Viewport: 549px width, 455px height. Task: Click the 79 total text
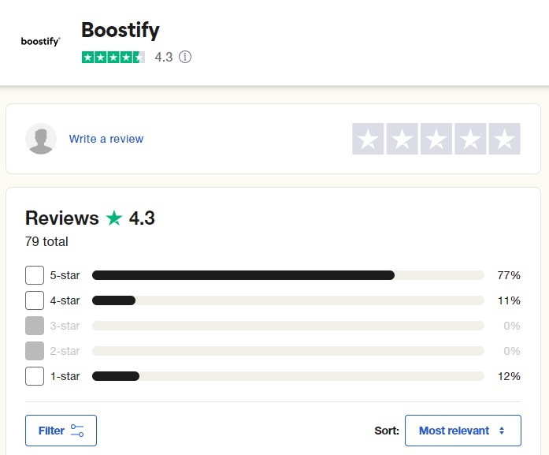pos(46,242)
